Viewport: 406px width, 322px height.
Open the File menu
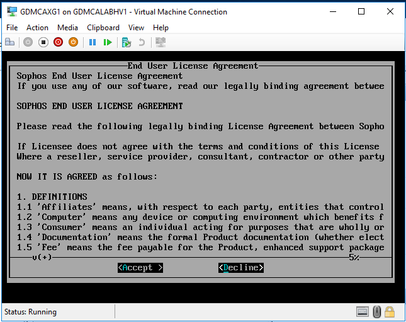click(x=12, y=28)
